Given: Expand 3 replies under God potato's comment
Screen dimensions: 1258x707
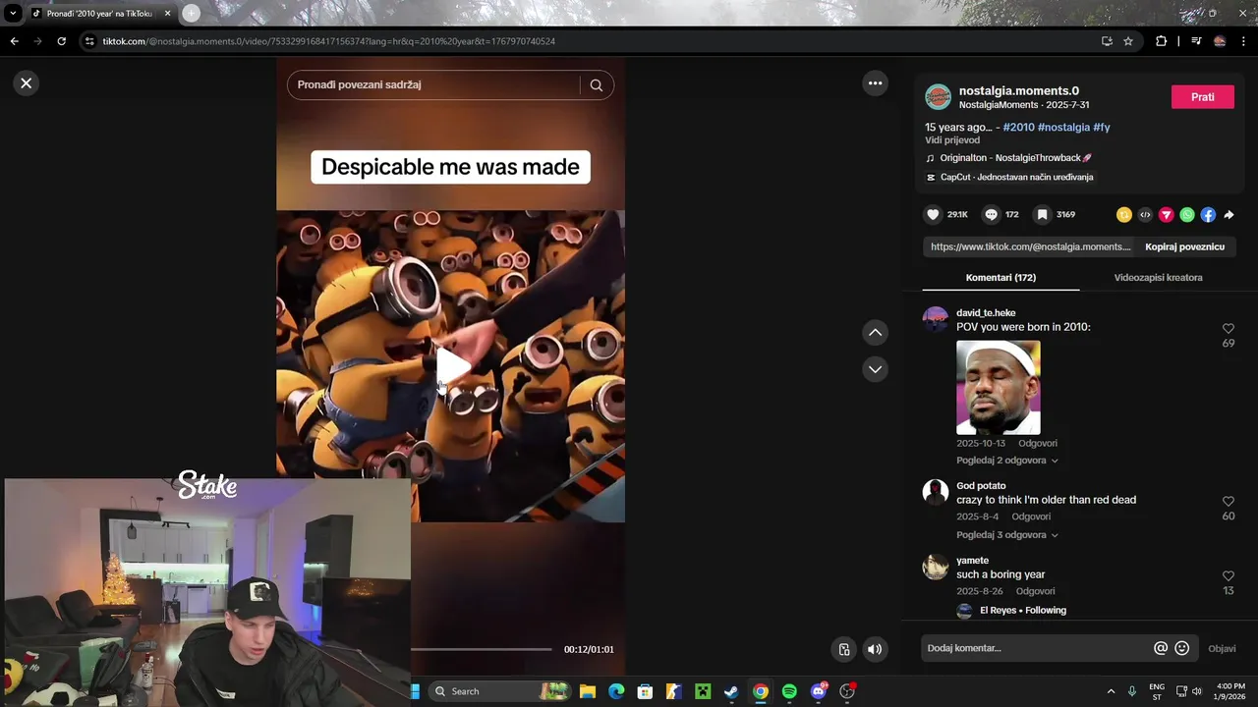Looking at the screenshot, I should (1007, 535).
